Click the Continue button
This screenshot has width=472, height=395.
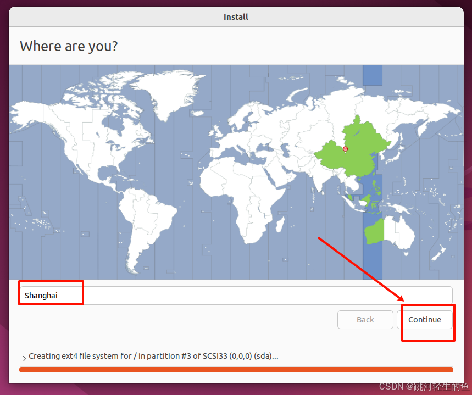click(x=424, y=320)
